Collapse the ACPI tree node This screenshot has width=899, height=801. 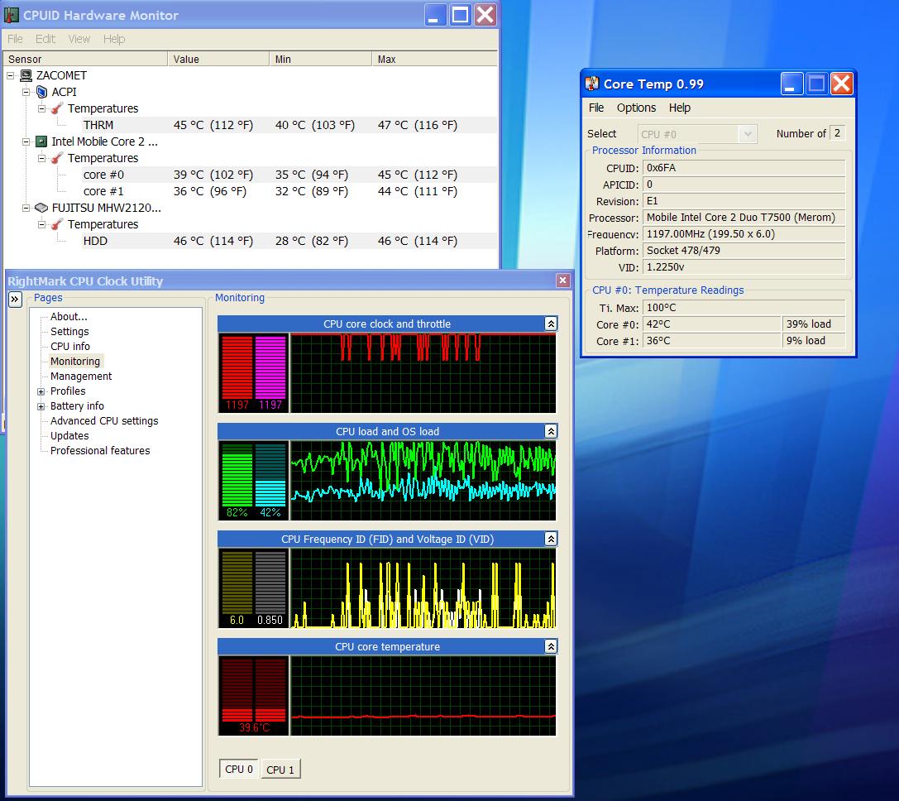coord(26,92)
